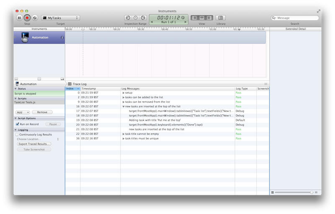This screenshot has width=335, height=214.
Task: Open the Choose Location popup
Action: 38,139
